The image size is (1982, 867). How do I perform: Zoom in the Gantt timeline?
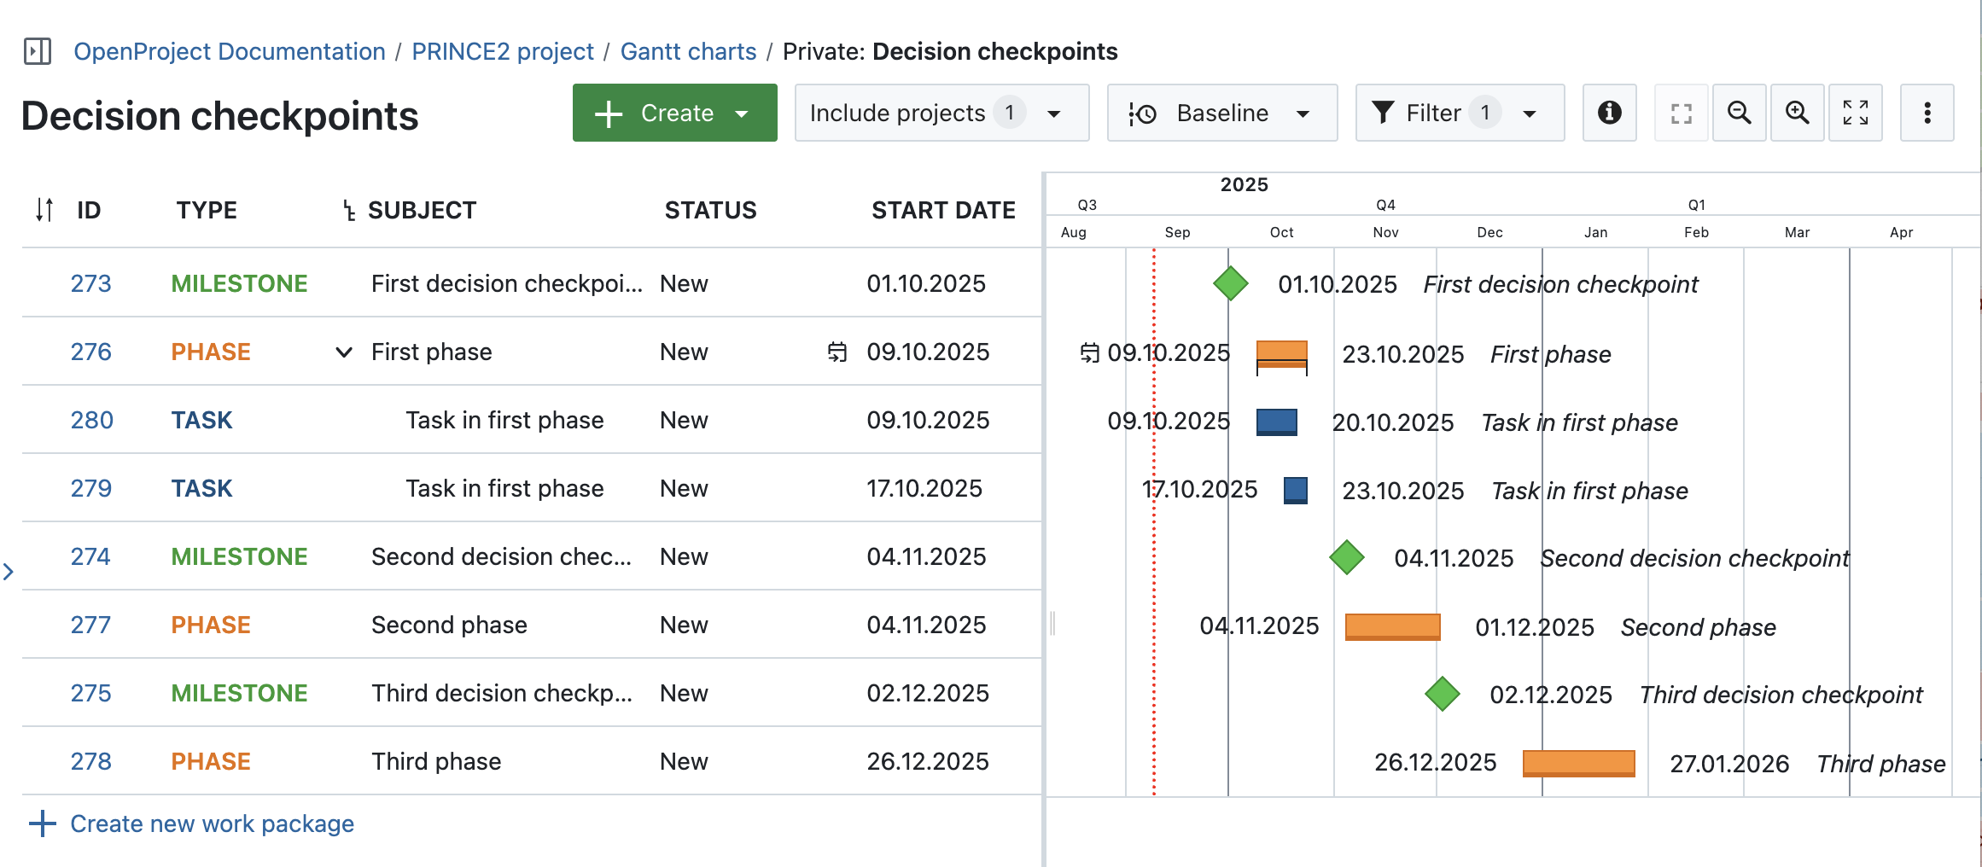click(1797, 113)
